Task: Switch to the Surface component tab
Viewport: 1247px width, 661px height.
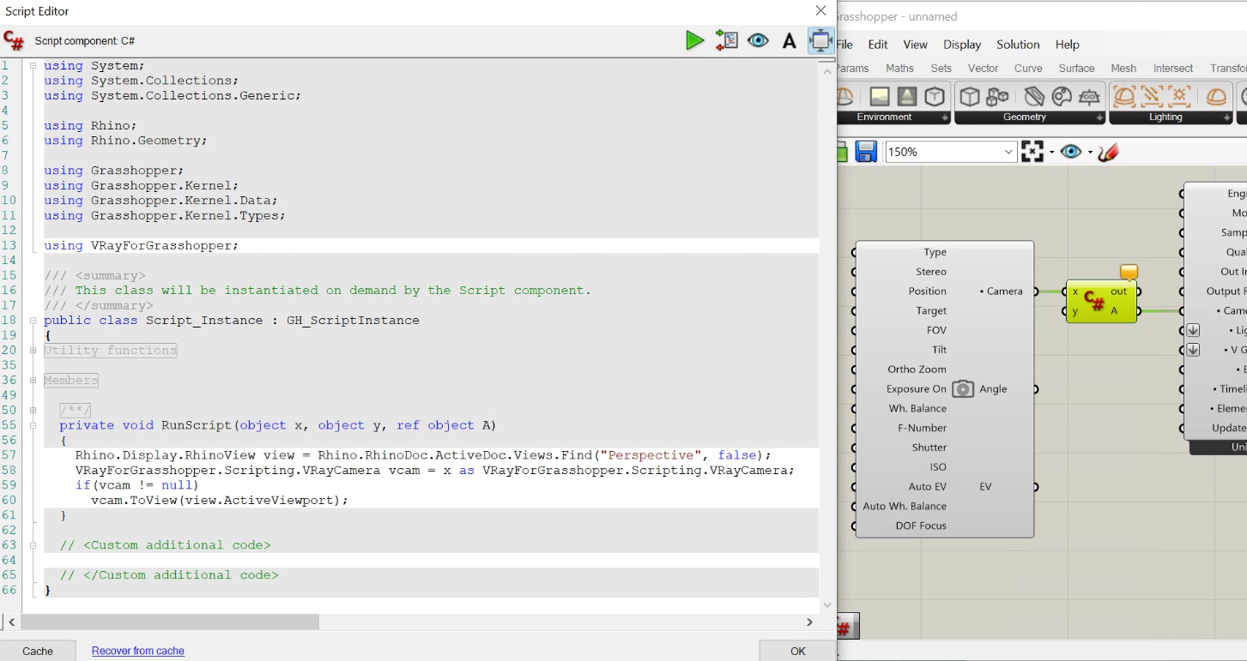Action: click(x=1076, y=69)
